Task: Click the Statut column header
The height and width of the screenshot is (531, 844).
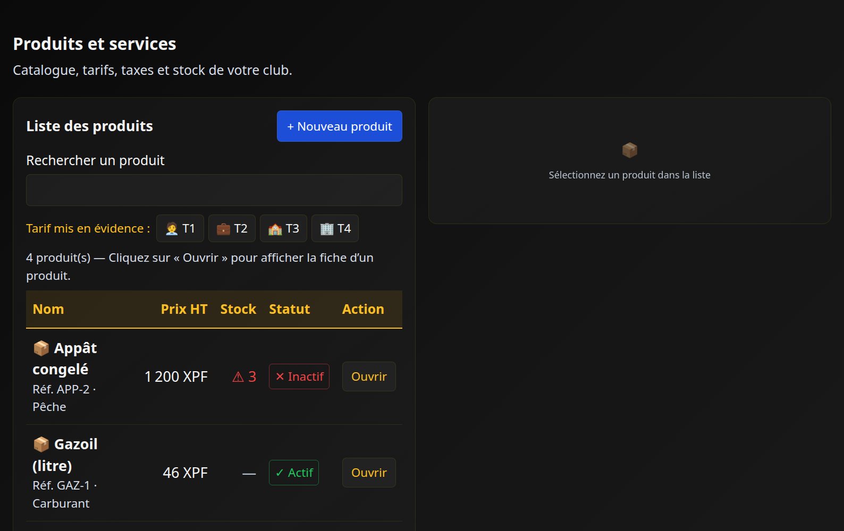Action: (x=290, y=309)
